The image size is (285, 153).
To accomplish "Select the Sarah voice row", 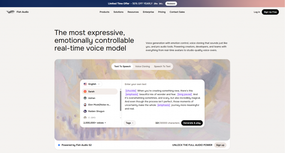I will pos(100,92).
